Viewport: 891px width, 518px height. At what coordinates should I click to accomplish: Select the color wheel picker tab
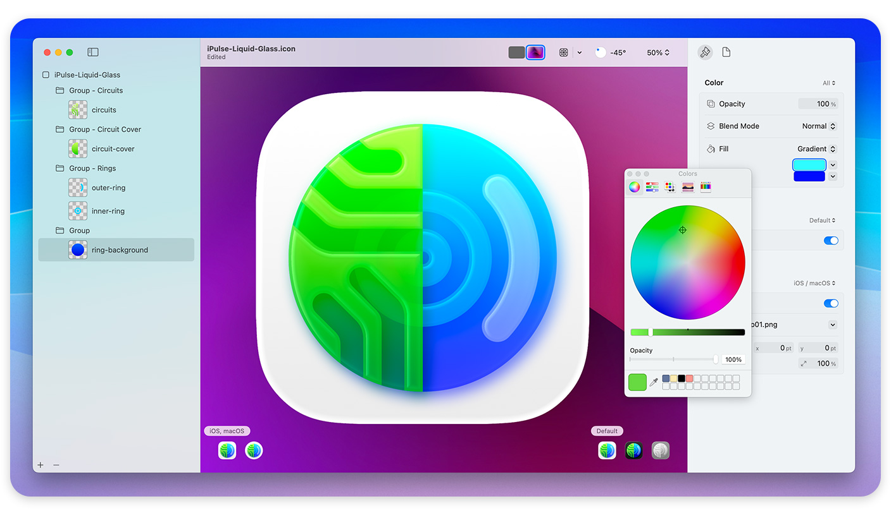[x=634, y=187]
